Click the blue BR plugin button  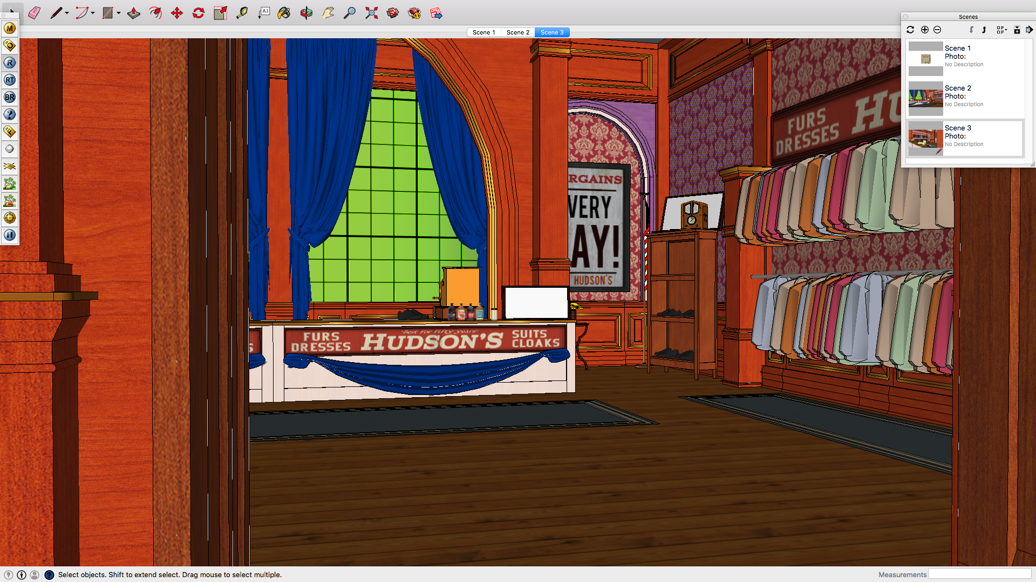point(10,97)
